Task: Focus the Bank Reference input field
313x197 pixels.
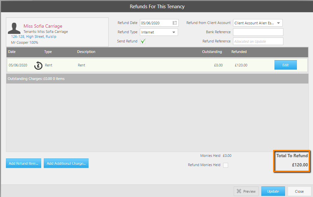Action: [x=258, y=32]
